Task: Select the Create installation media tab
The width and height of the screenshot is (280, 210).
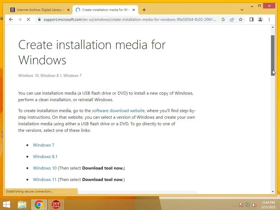Action: pyautogui.click(x=105, y=10)
